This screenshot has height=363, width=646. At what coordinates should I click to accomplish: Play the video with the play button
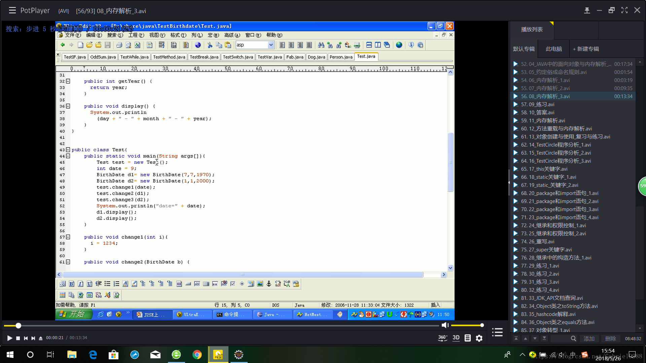click(9, 338)
